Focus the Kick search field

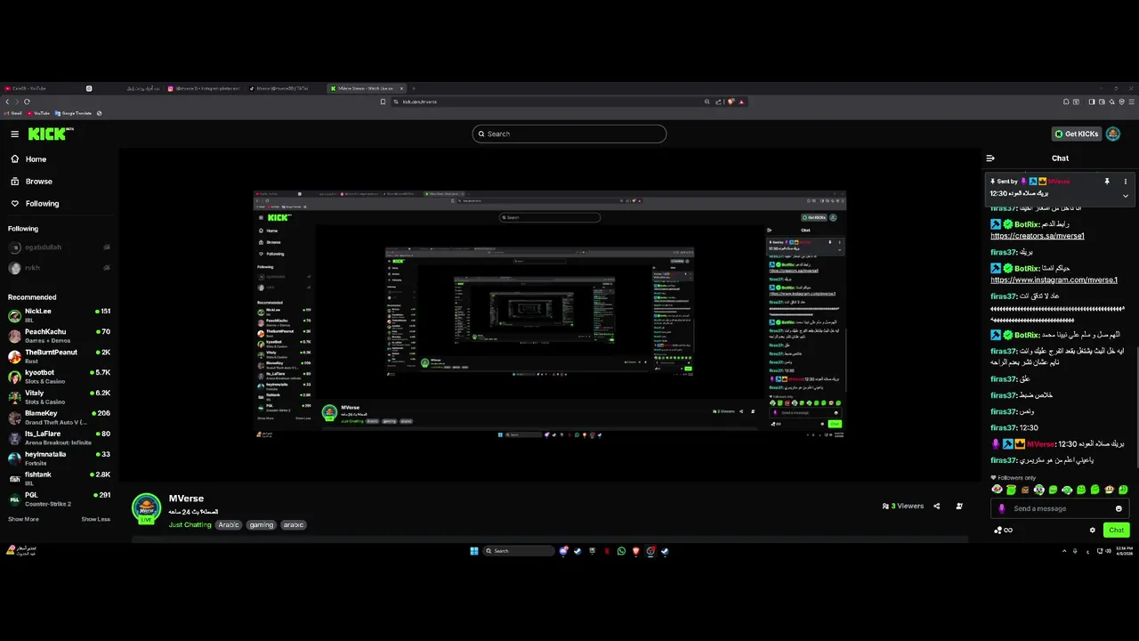569,134
